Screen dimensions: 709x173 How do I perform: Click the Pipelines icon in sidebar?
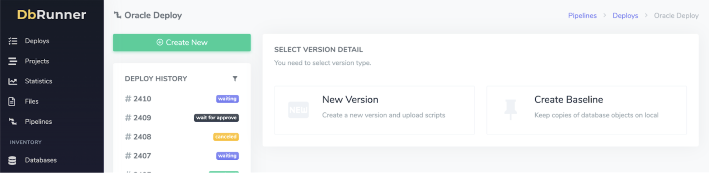13,122
